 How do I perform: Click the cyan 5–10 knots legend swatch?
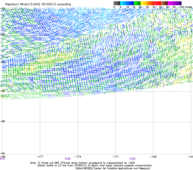[124, 3]
